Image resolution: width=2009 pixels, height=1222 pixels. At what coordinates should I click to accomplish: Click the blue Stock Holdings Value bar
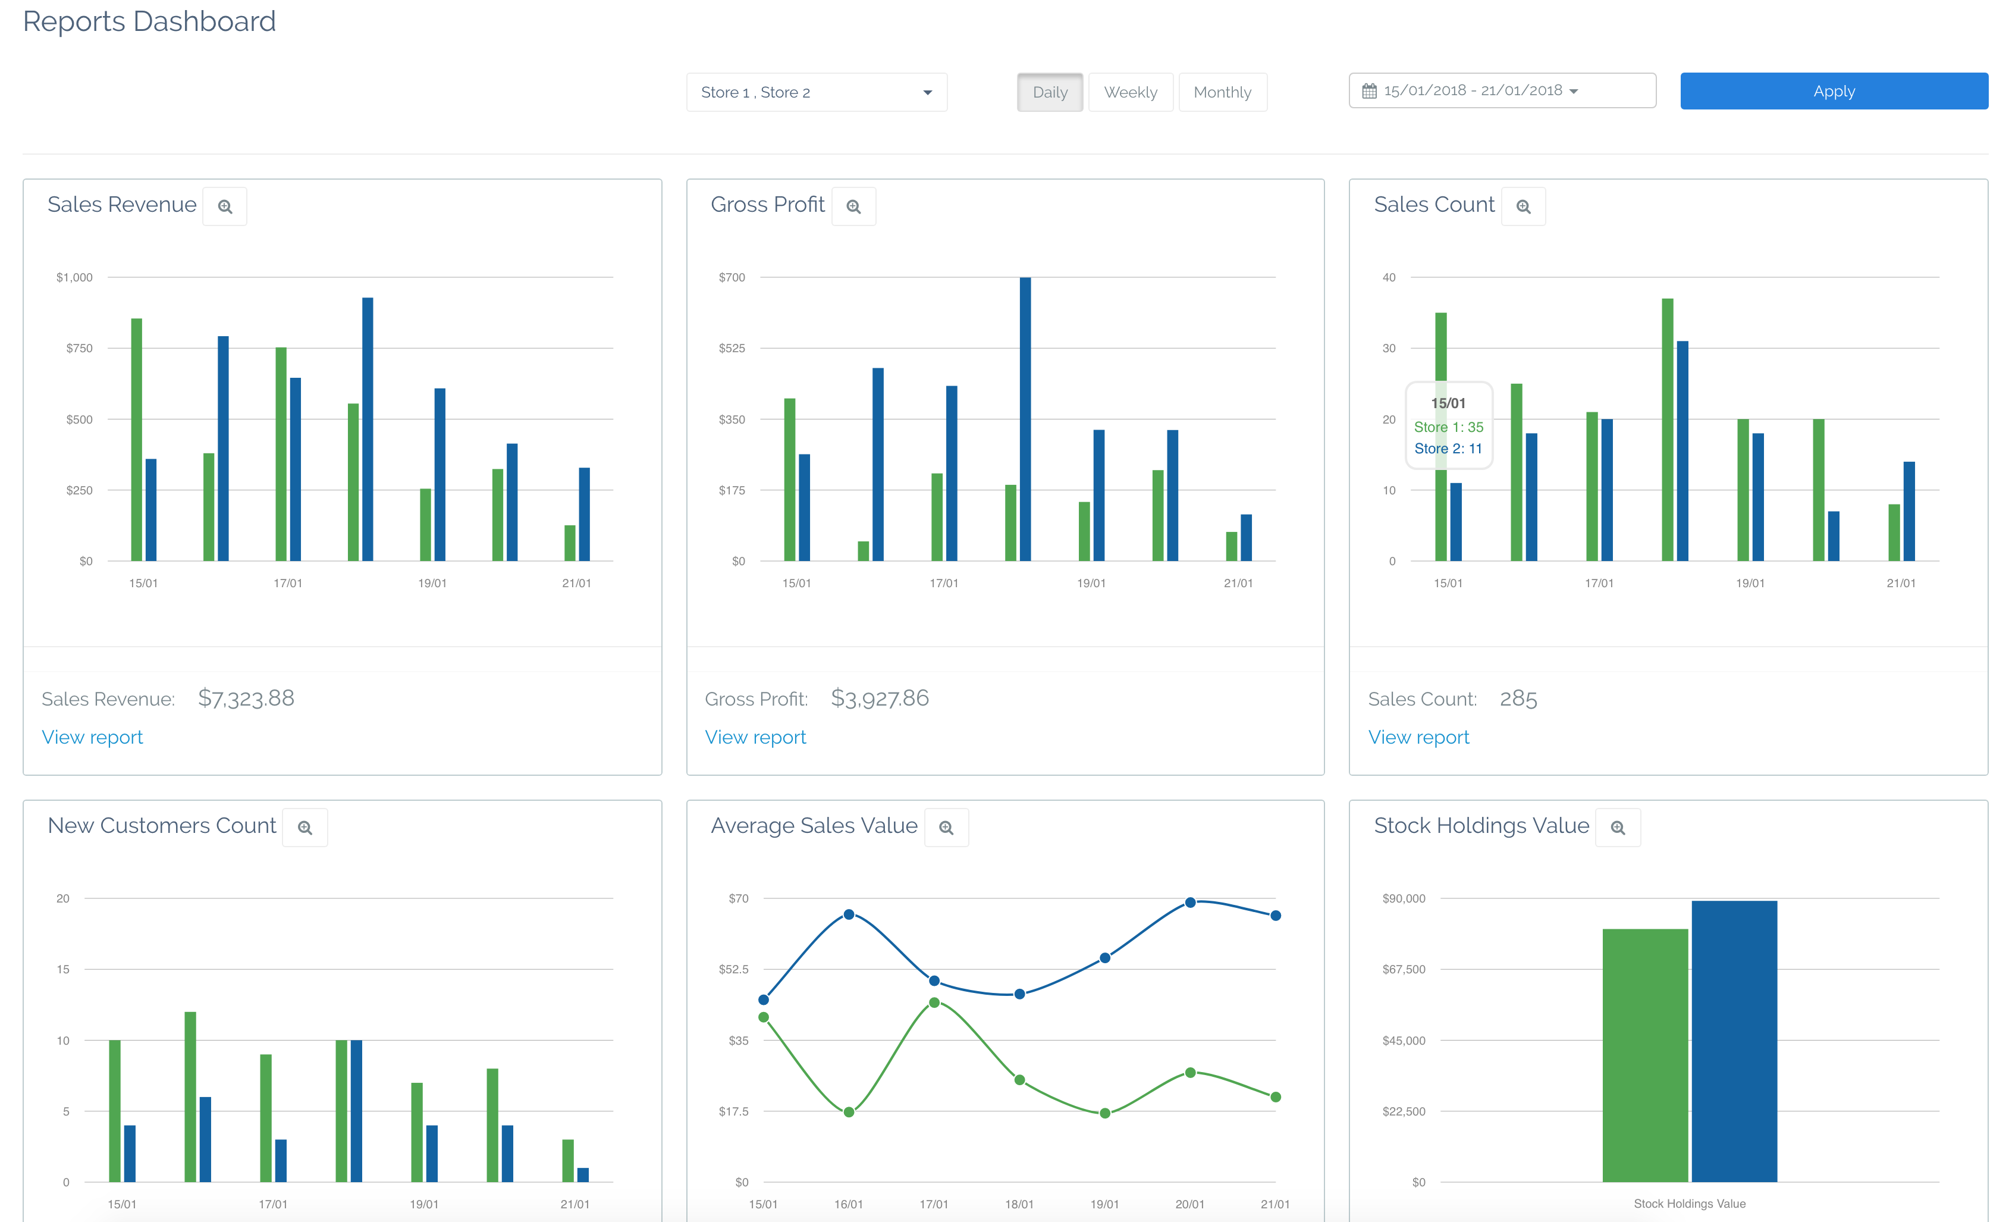click(1734, 1041)
